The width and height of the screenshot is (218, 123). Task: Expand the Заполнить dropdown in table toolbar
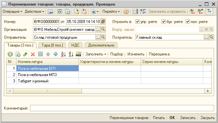pos(96,54)
